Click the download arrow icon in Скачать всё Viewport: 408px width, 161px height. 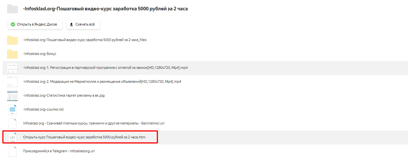click(72, 24)
